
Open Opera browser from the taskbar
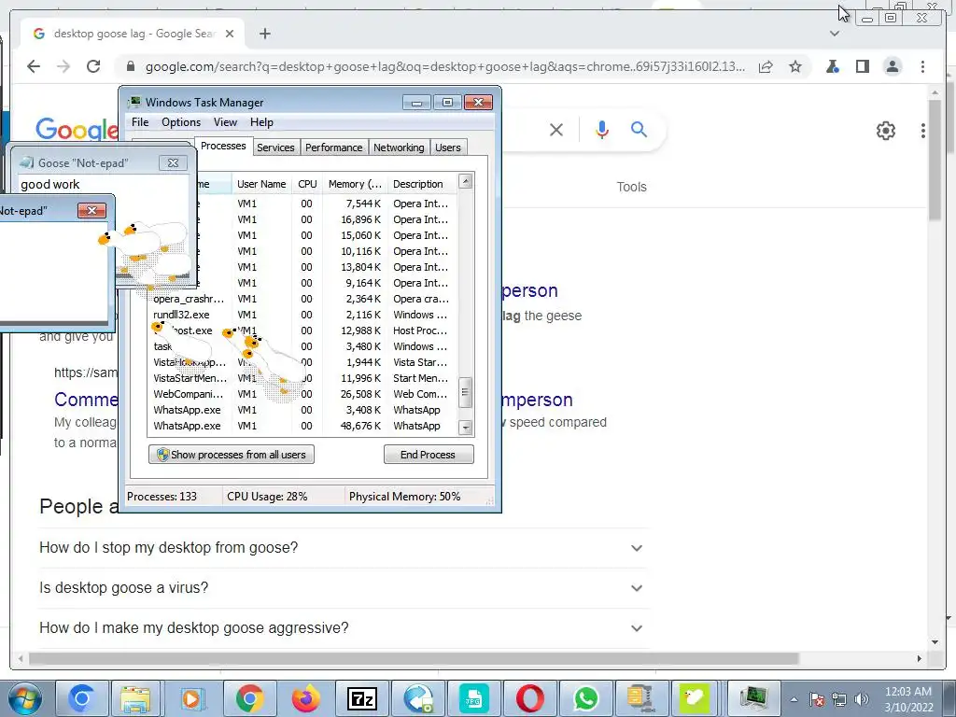530,698
